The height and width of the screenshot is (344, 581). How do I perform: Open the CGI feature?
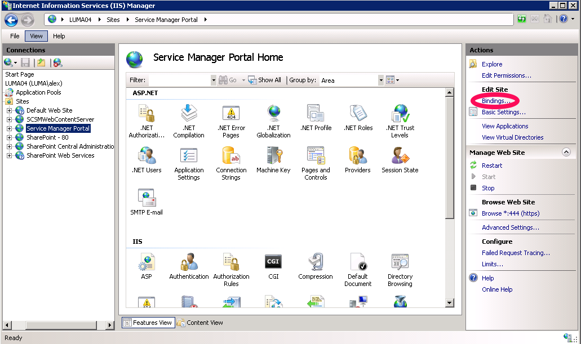pos(273,266)
